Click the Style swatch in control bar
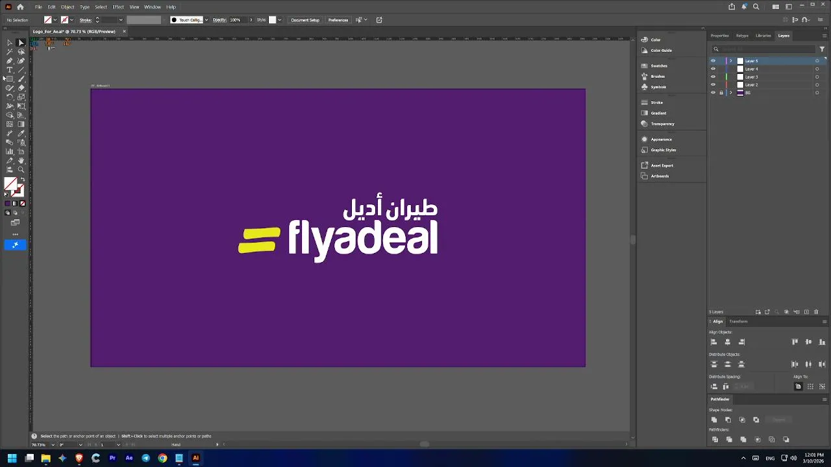The image size is (831, 467). [272, 20]
